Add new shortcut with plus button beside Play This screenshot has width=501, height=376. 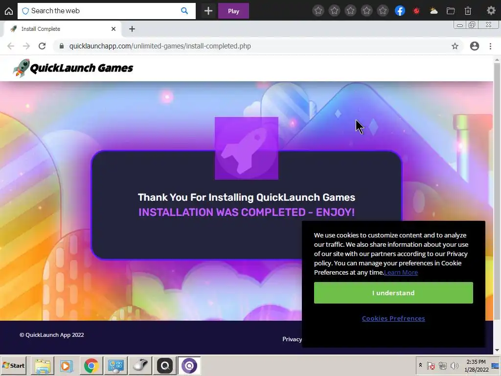click(208, 11)
